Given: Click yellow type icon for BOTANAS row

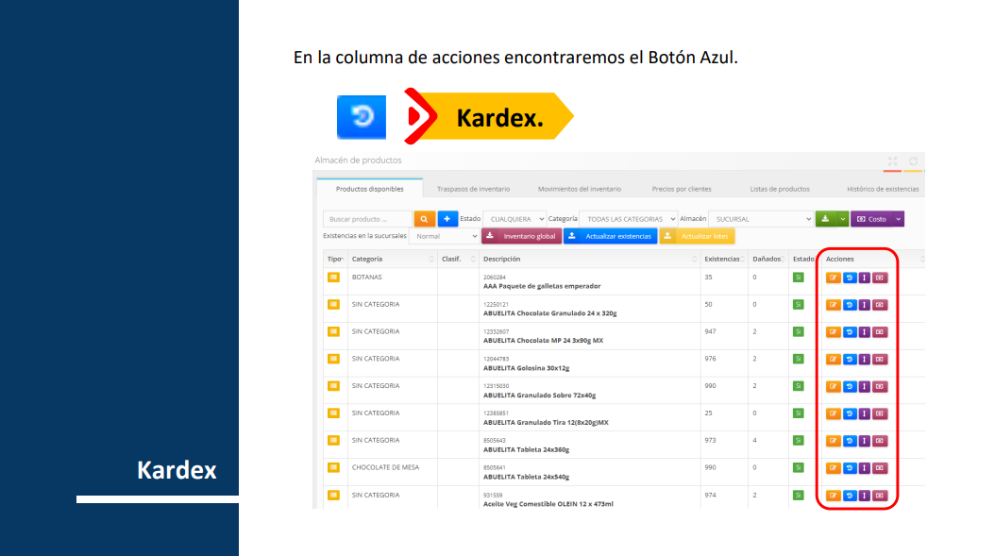Looking at the screenshot, I should [x=333, y=278].
